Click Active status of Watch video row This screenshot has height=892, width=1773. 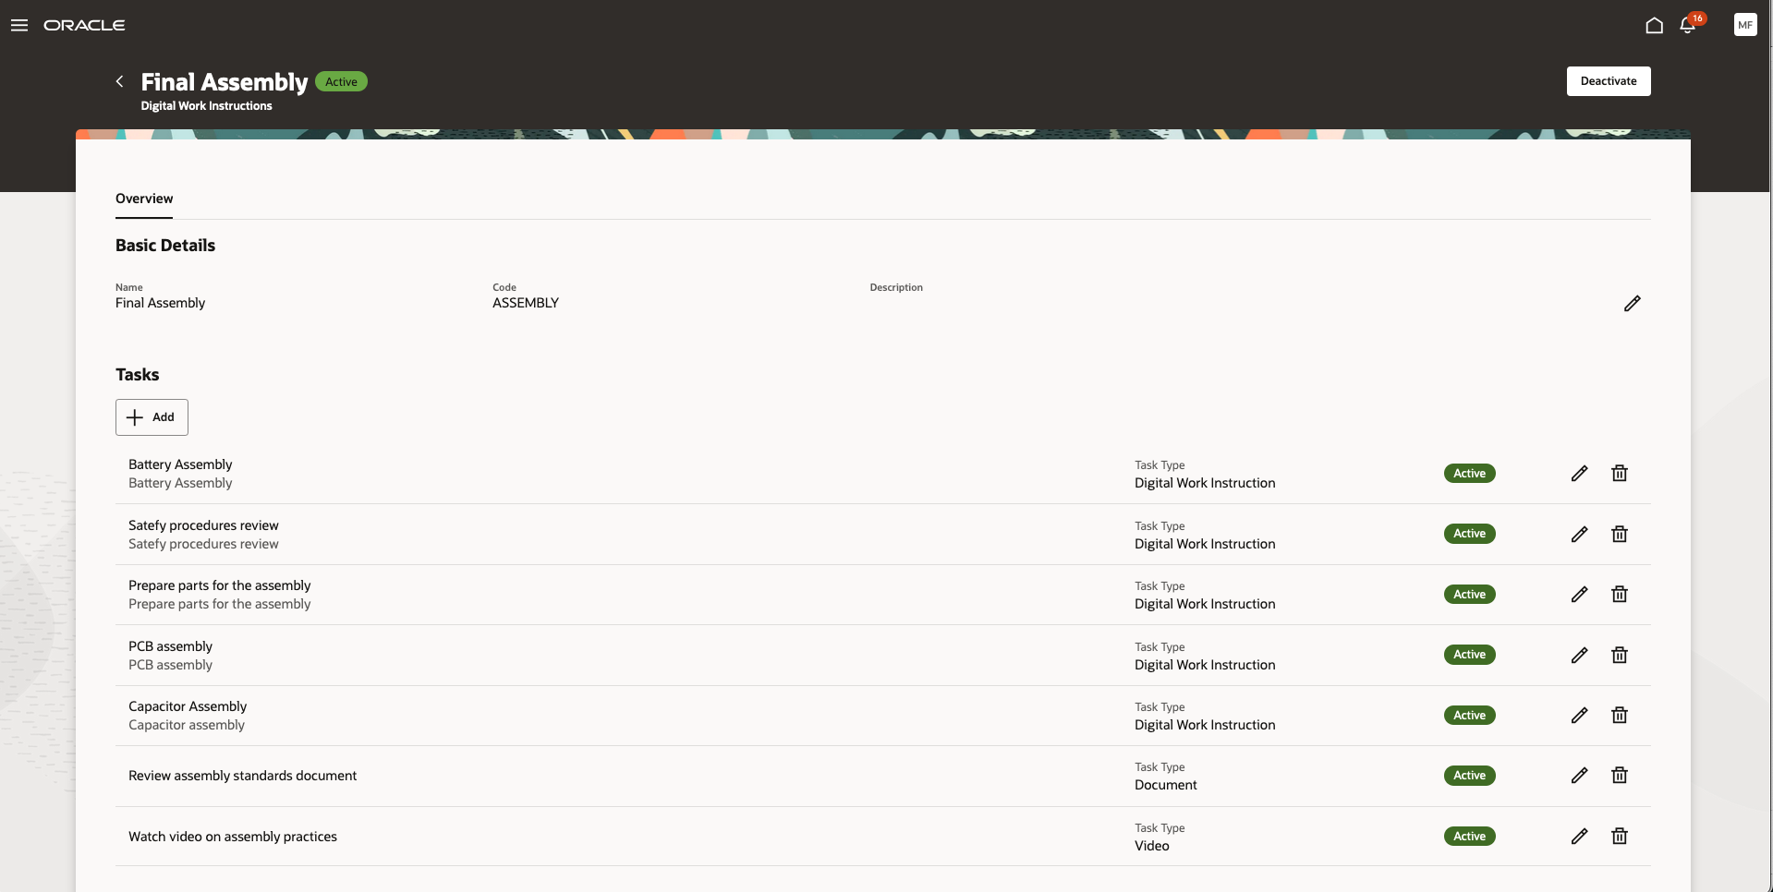coord(1469,836)
